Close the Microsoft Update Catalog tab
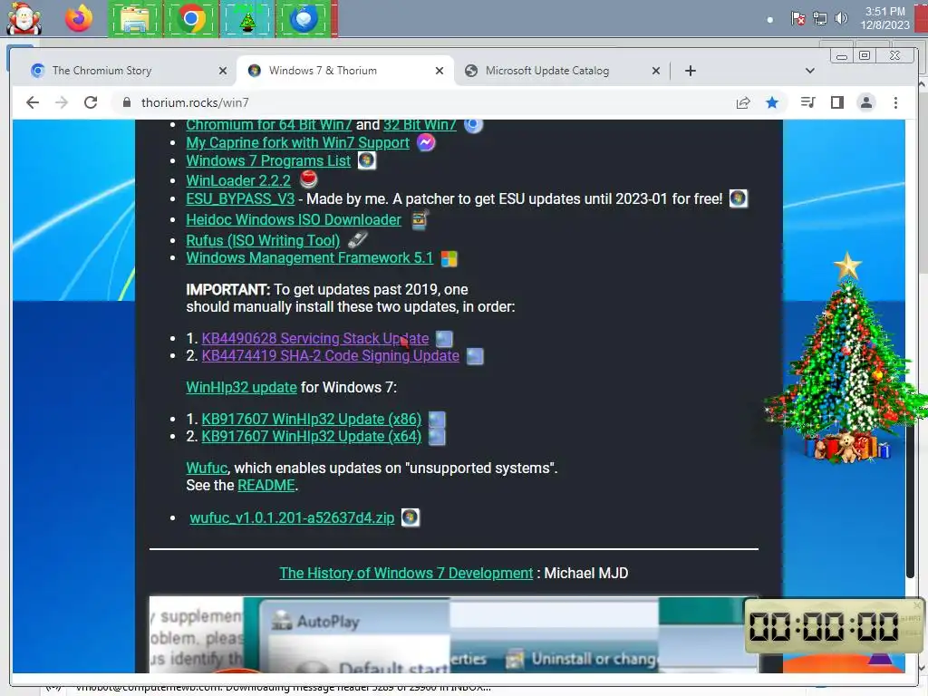 pos(656,71)
